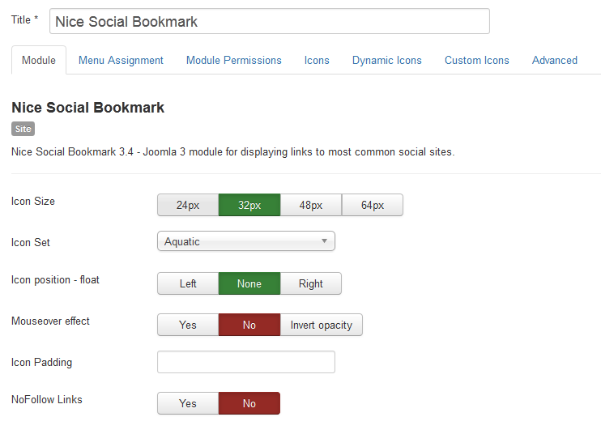Image resolution: width=601 pixels, height=434 pixels.
Task: Open the Module Permissions tab
Action: [234, 60]
